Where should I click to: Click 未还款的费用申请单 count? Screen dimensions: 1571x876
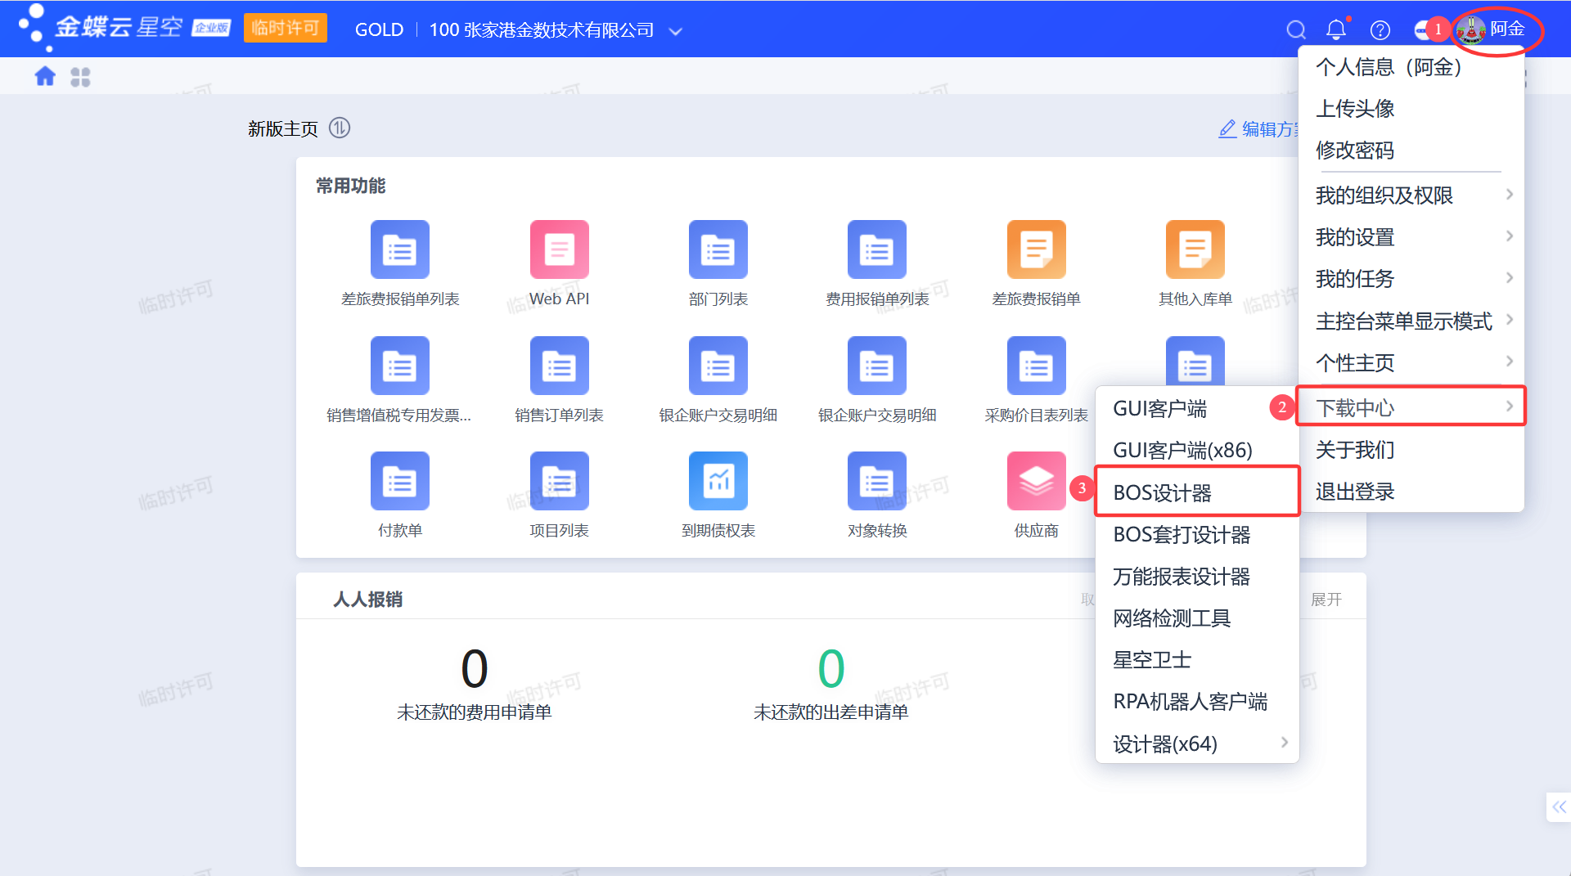point(475,668)
